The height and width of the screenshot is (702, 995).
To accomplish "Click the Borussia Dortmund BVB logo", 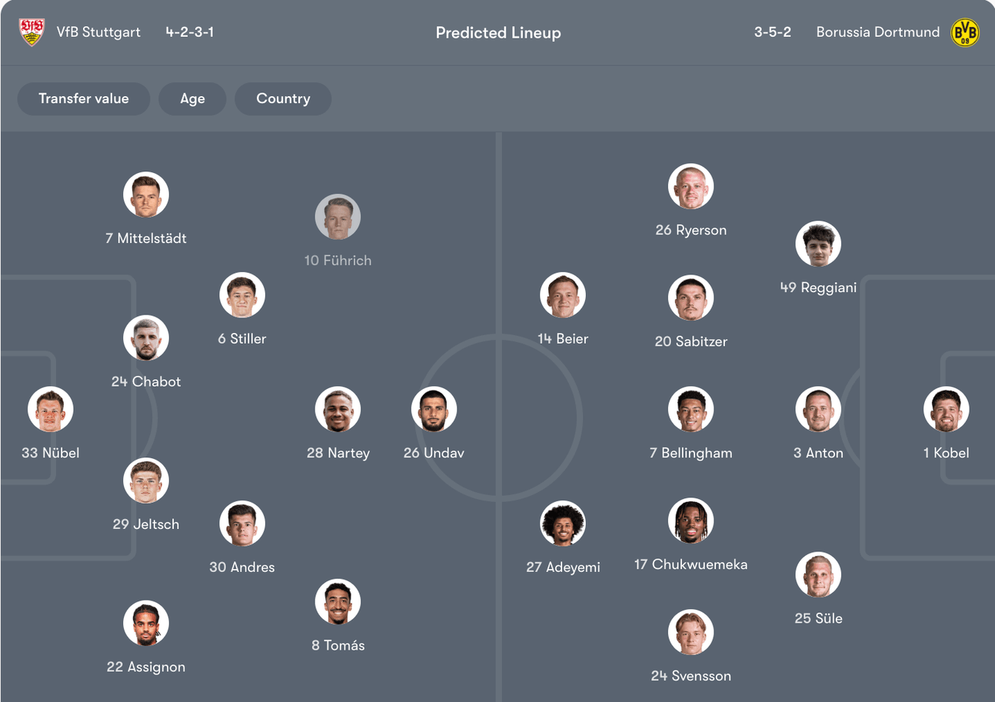I will pyautogui.click(x=965, y=32).
